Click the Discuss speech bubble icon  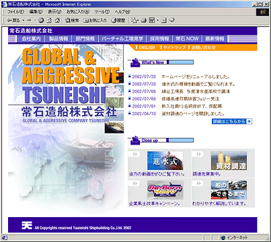(x=172, y=20)
